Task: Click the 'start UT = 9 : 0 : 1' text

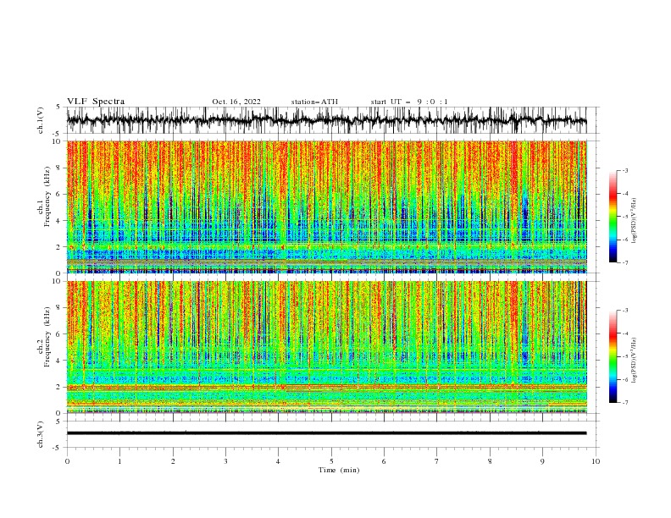Action: tap(409, 102)
